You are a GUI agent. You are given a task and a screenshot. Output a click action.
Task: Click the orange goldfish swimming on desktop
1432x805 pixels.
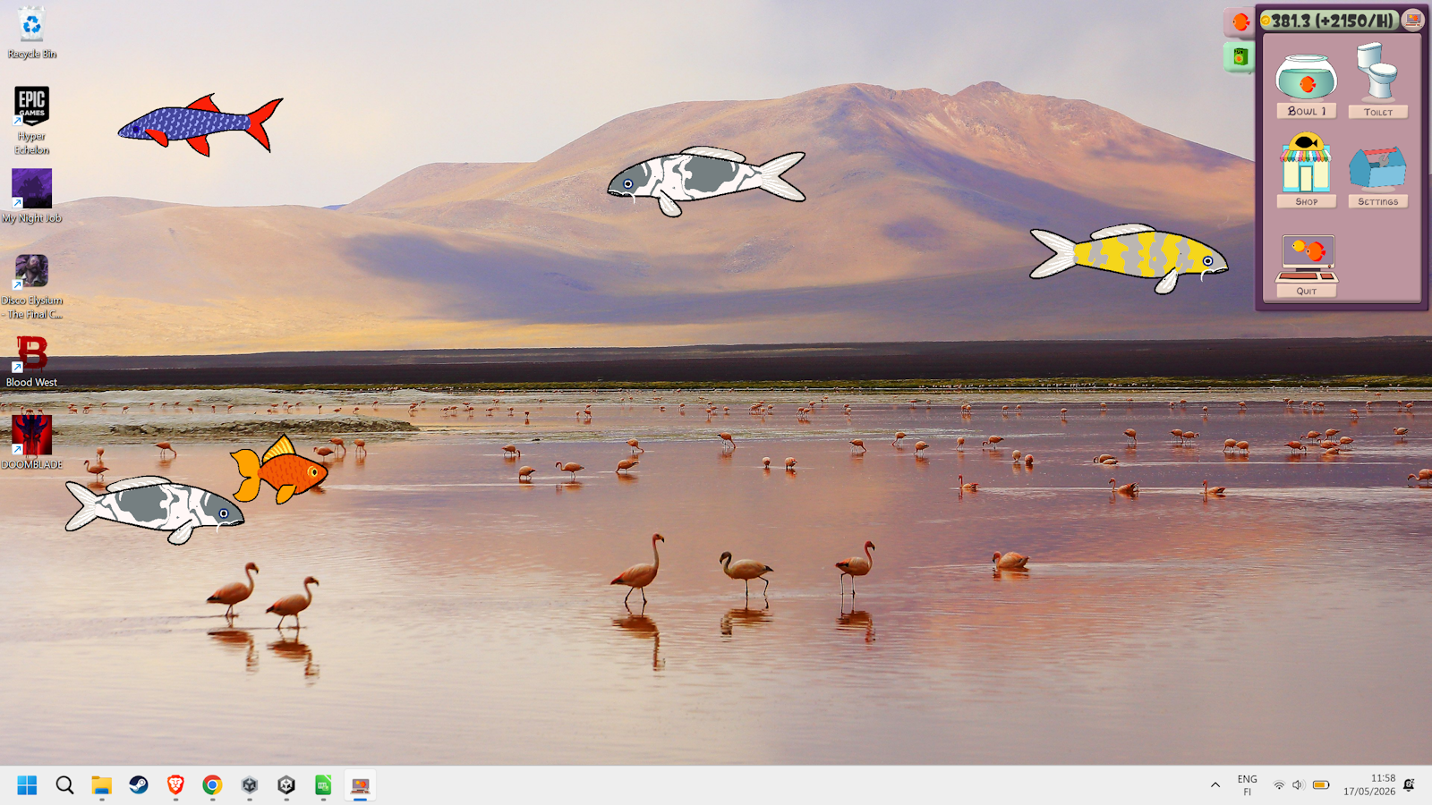(278, 470)
